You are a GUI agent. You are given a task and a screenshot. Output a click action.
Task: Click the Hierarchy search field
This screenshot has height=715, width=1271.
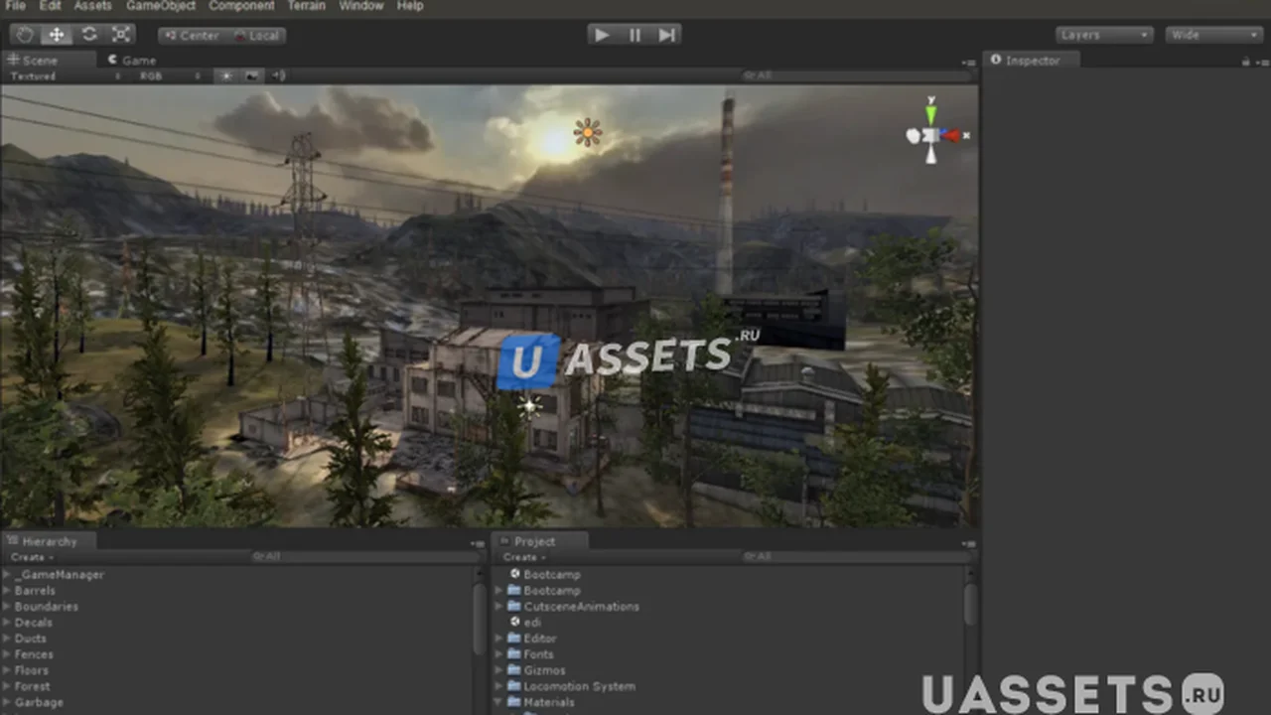(x=364, y=557)
